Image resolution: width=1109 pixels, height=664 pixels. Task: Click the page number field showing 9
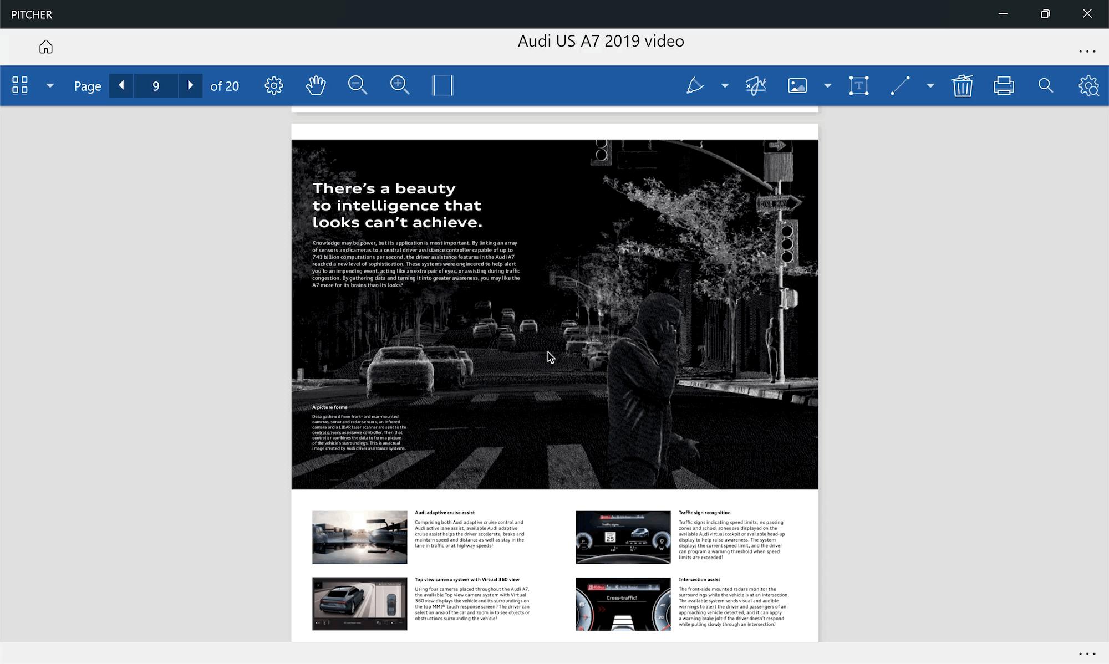(156, 86)
